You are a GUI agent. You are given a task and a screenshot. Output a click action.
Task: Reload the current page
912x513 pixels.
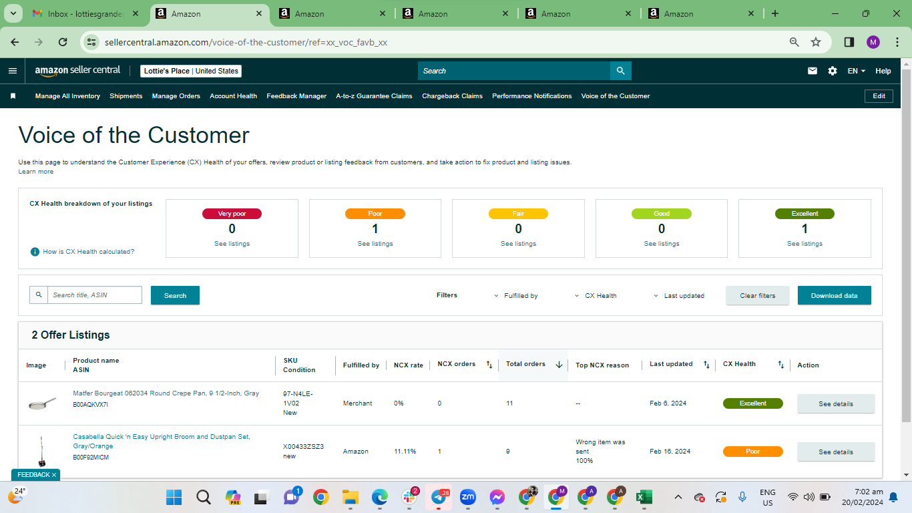(x=63, y=42)
